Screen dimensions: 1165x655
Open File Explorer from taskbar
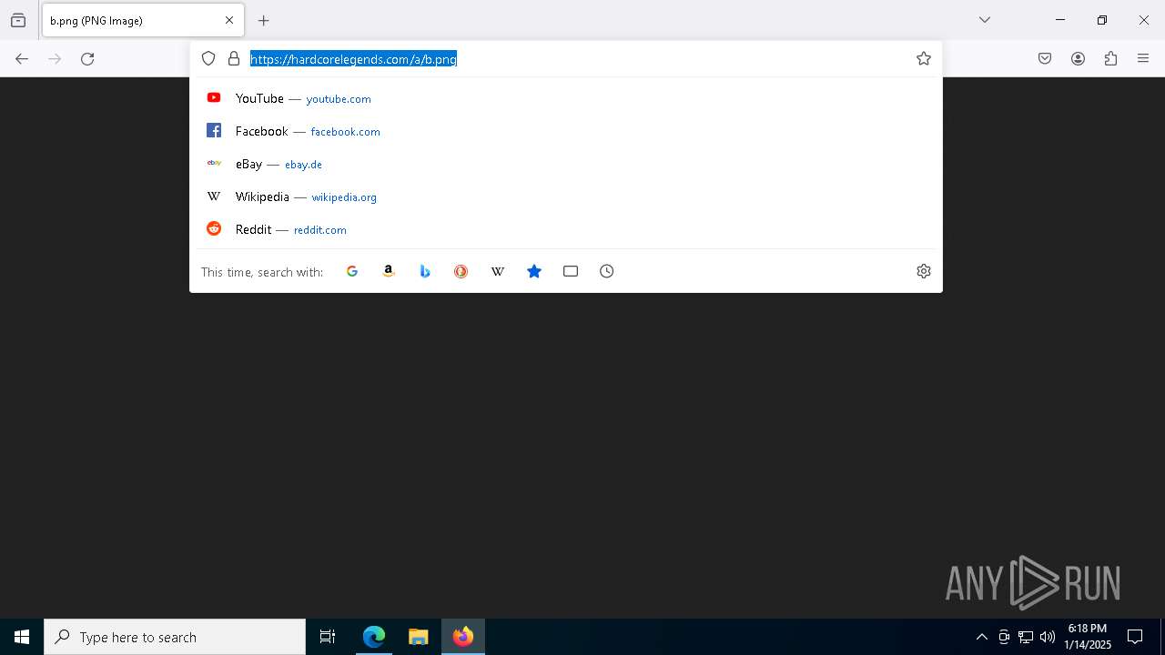pos(418,637)
